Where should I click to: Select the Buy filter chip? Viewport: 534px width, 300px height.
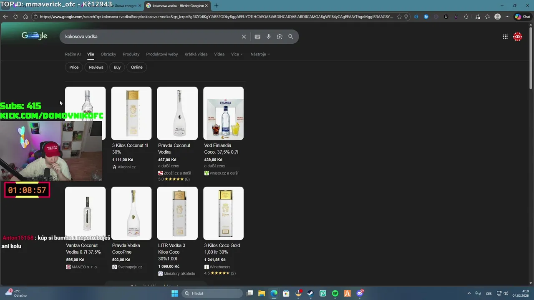[117, 67]
